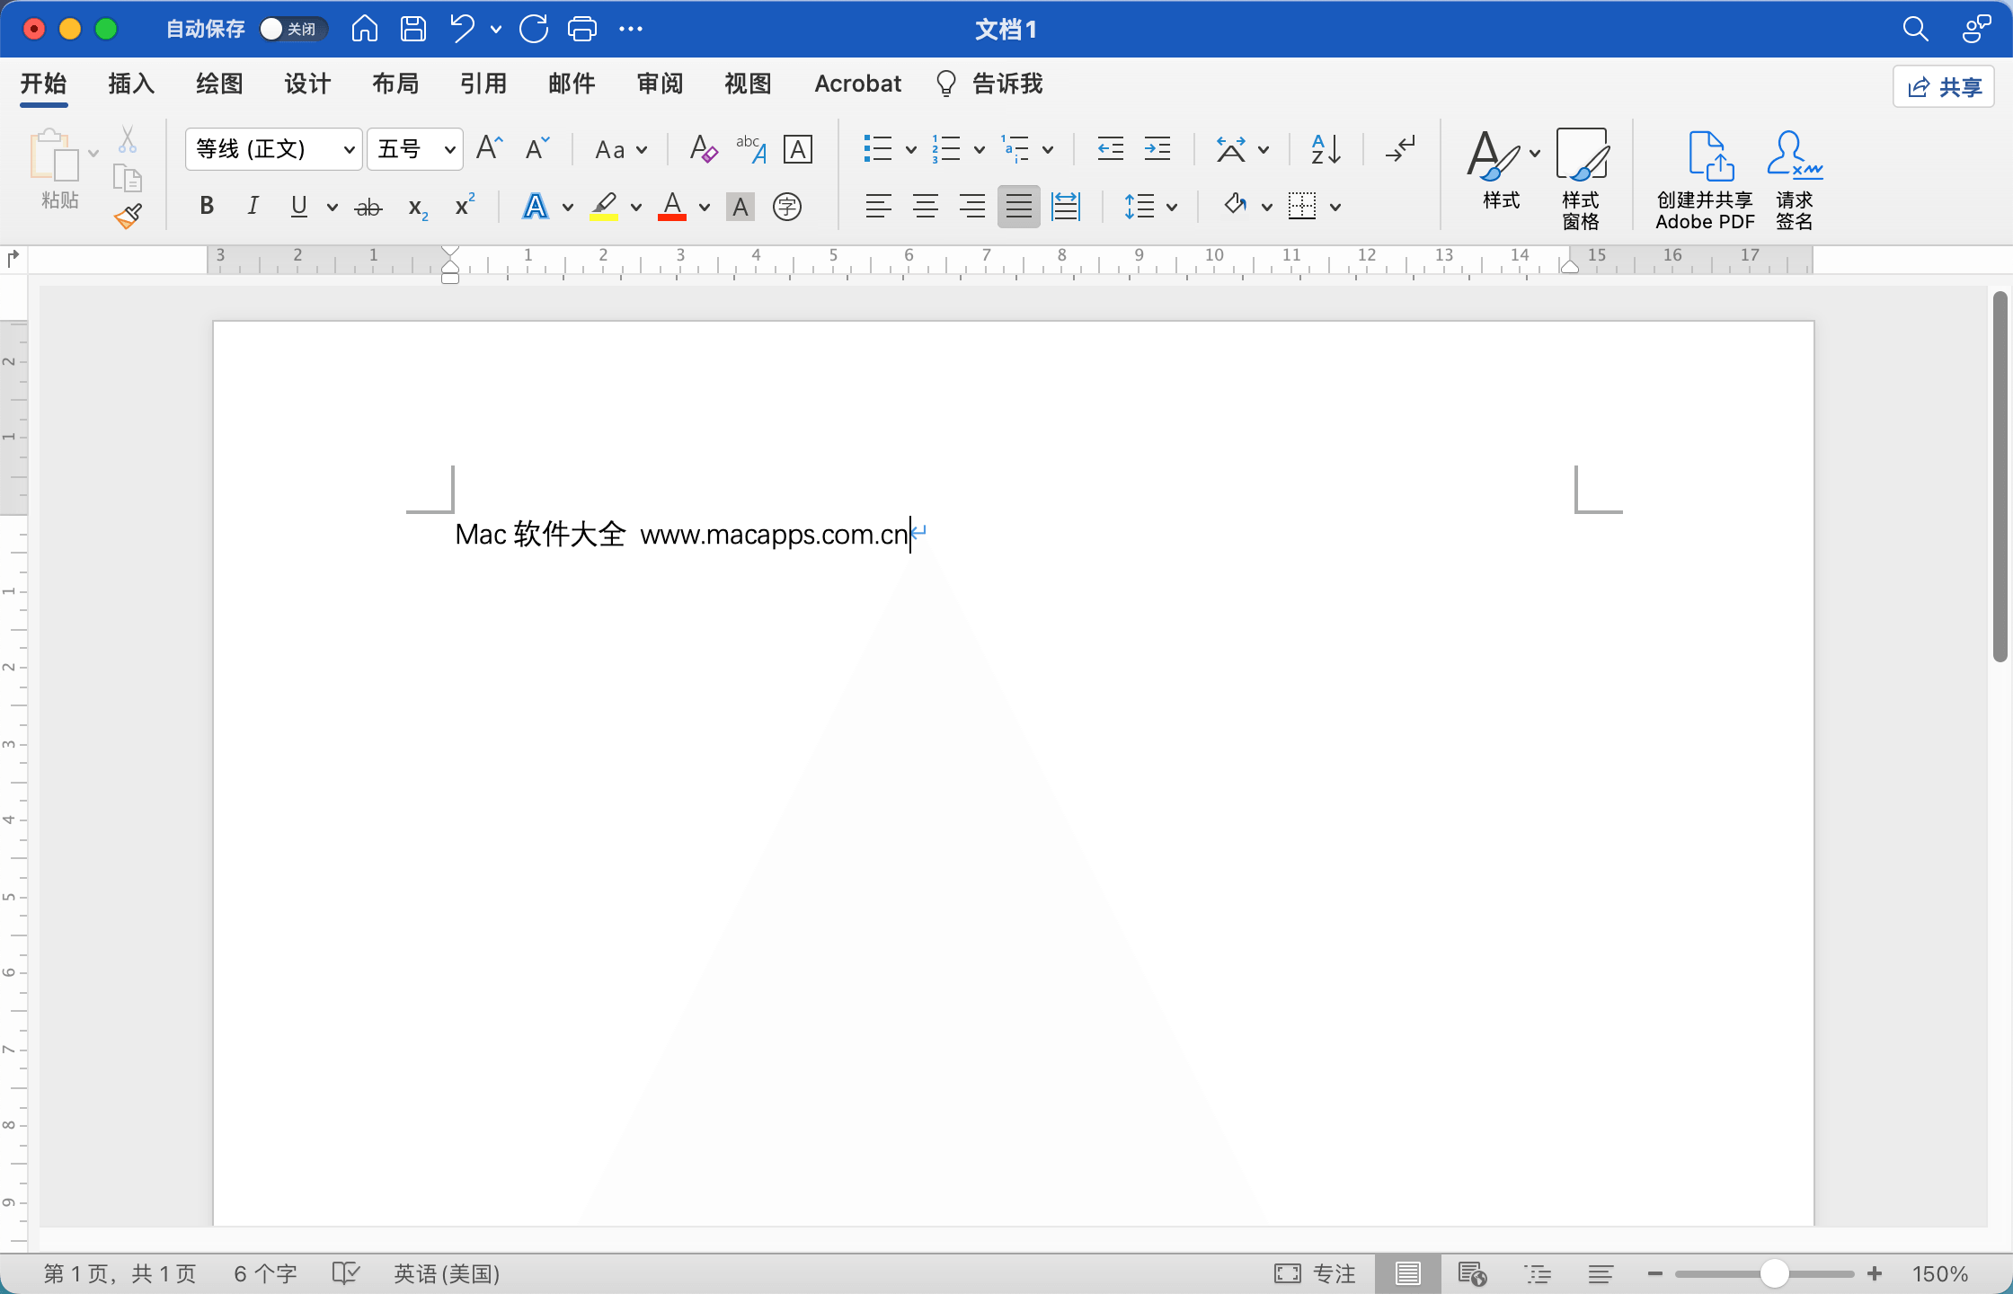2013x1294 pixels.
Task: Click 专注 (Focus) in the status bar
Action: [1316, 1273]
